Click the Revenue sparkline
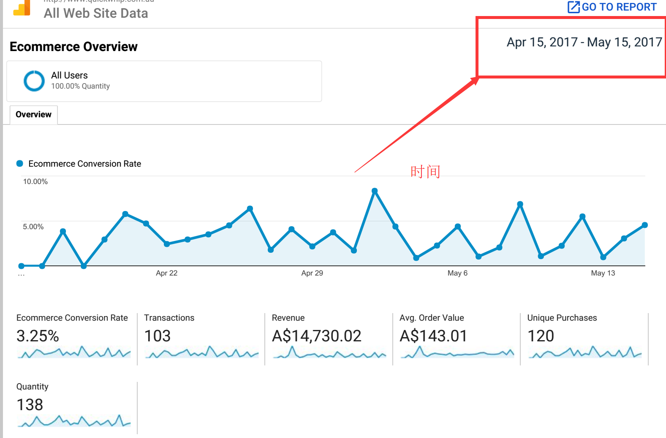 (x=330, y=352)
